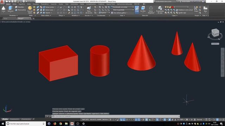The height and width of the screenshot is (126, 225).
Task: Toggle the grid display in status bar
Action: (110, 120)
